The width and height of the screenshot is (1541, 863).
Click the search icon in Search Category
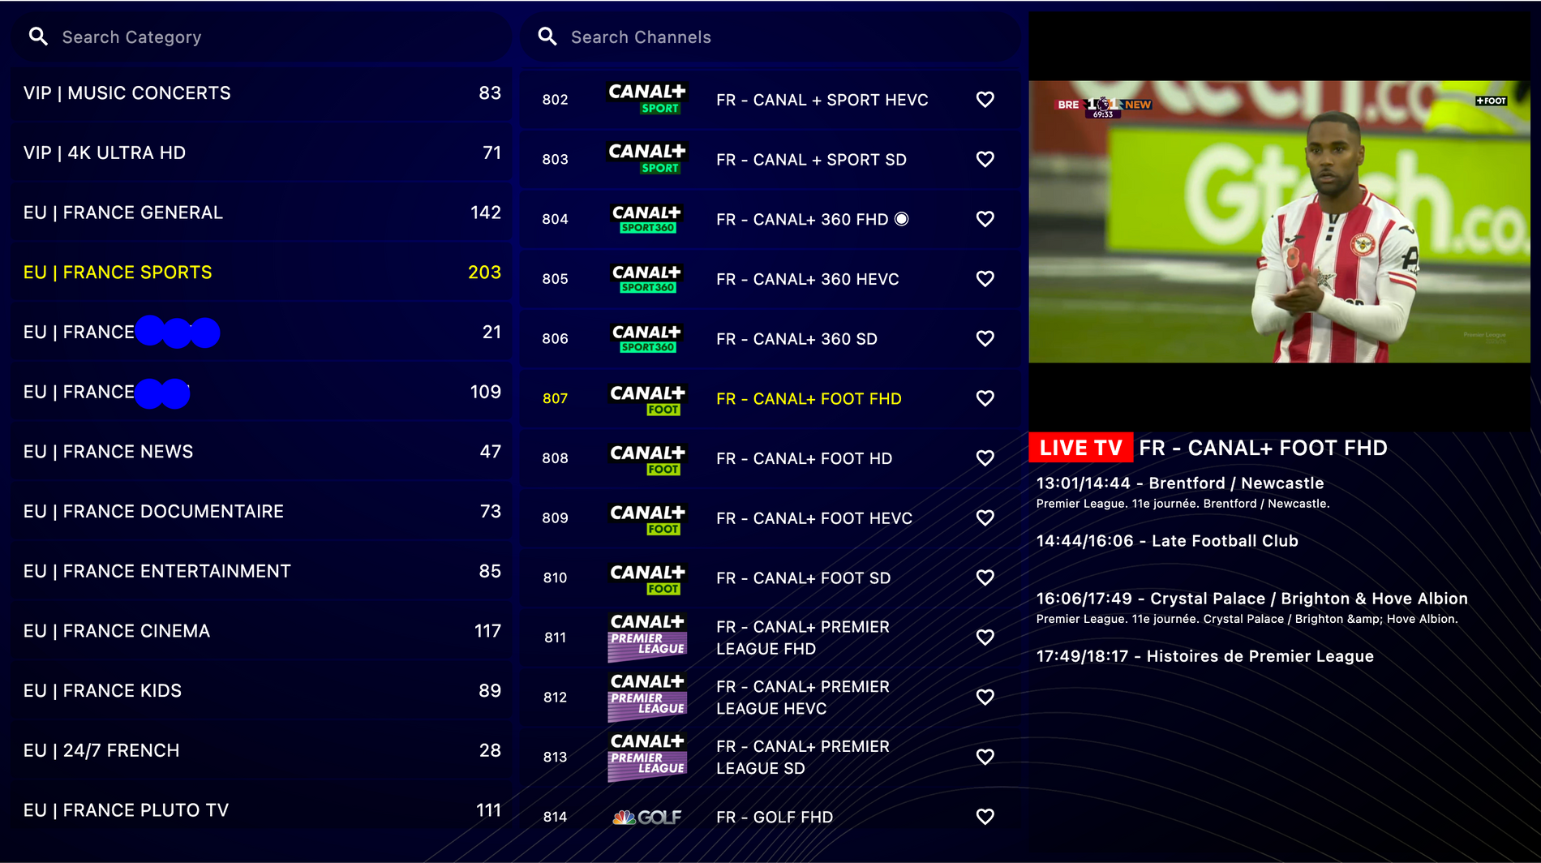pos(38,36)
